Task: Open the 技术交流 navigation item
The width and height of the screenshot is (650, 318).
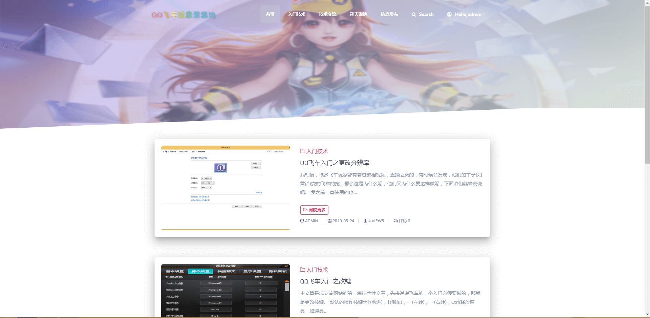Action: coord(327,14)
